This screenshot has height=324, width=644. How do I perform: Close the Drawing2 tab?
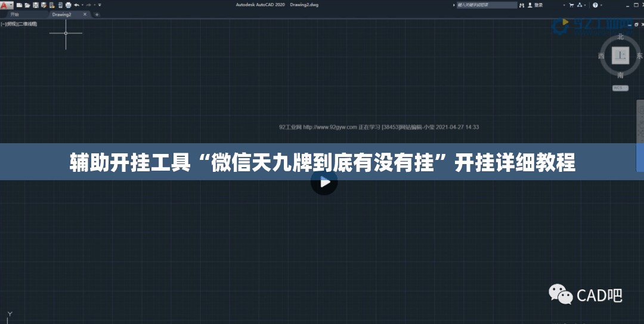(85, 14)
